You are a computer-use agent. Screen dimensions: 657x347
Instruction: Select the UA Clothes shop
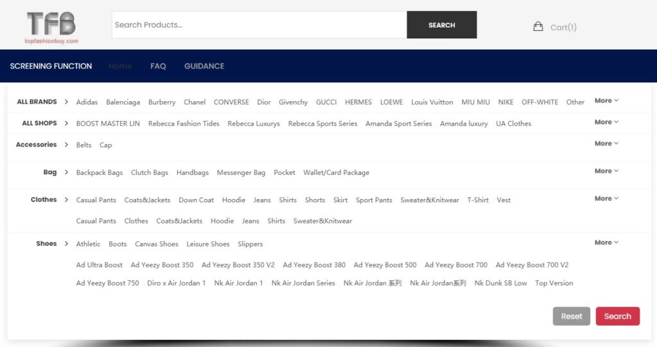(513, 124)
